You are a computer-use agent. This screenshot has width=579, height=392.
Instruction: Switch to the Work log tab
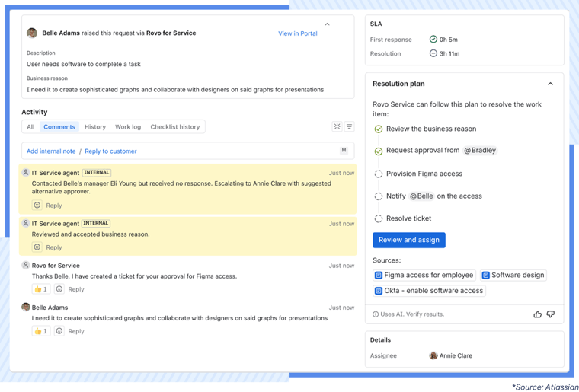128,127
